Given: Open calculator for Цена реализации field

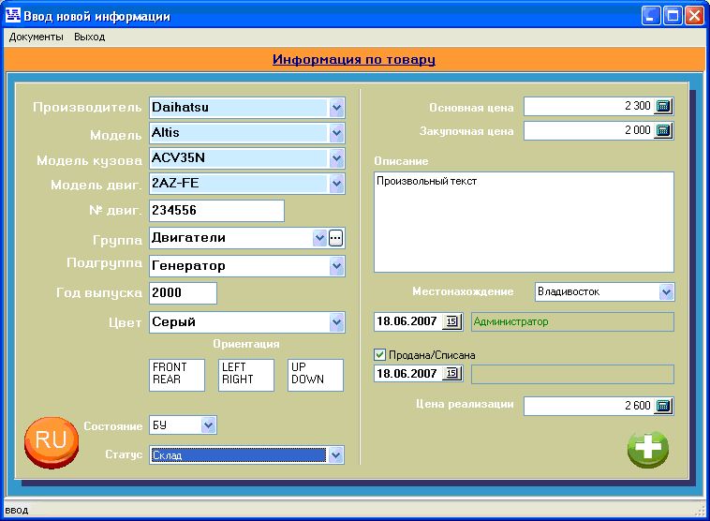Looking at the screenshot, I should click(663, 406).
